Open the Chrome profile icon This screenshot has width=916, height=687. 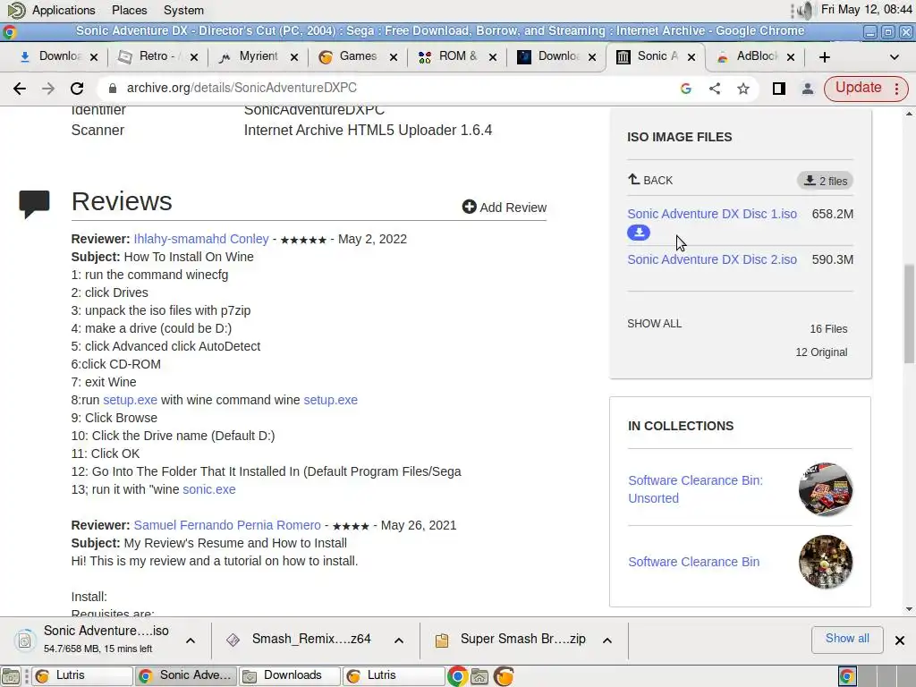(x=808, y=89)
